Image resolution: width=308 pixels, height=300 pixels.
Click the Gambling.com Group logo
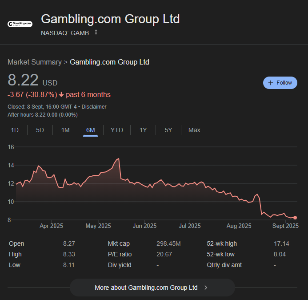tap(20, 24)
